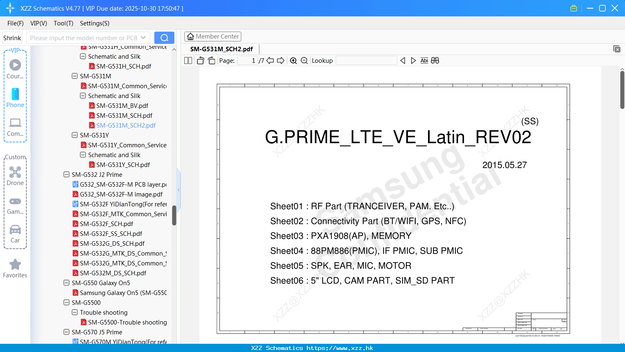Open G532_SM-G532F-M image.pdf
Image resolution: width=625 pixels, height=352 pixels.
click(121, 194)
